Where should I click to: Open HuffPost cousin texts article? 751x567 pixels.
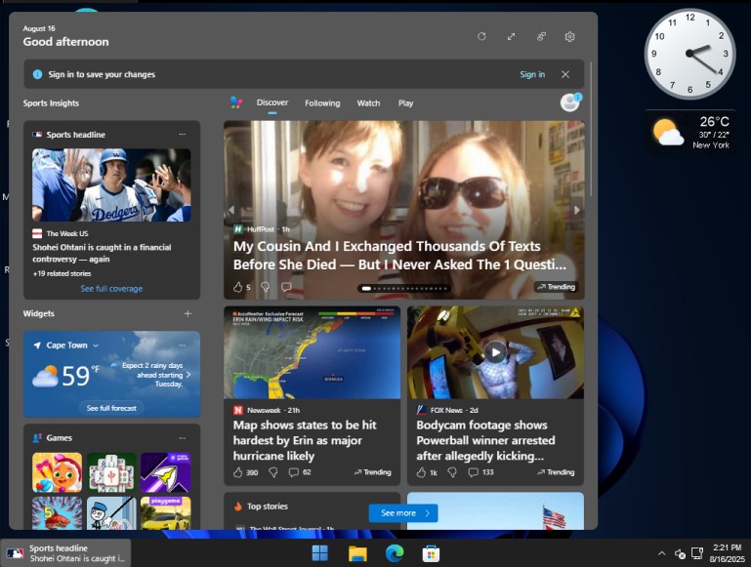(x=400, y=256)
